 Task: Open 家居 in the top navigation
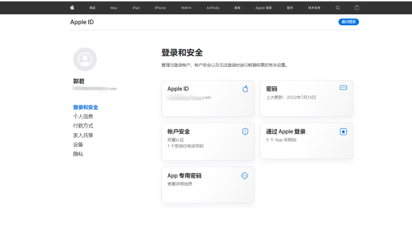pyautogui.click(x=237, y=8)
